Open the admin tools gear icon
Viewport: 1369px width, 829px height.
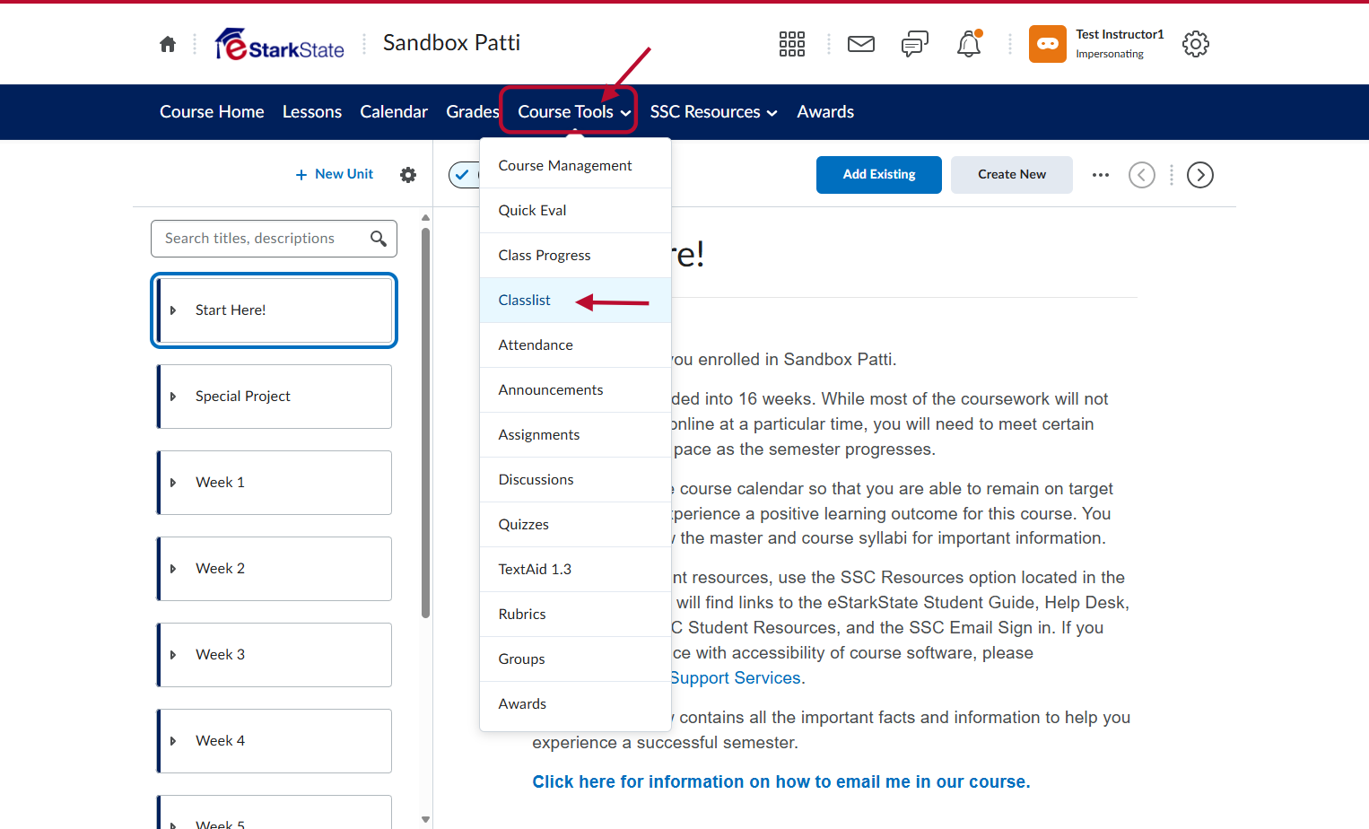pos(1196,44)
